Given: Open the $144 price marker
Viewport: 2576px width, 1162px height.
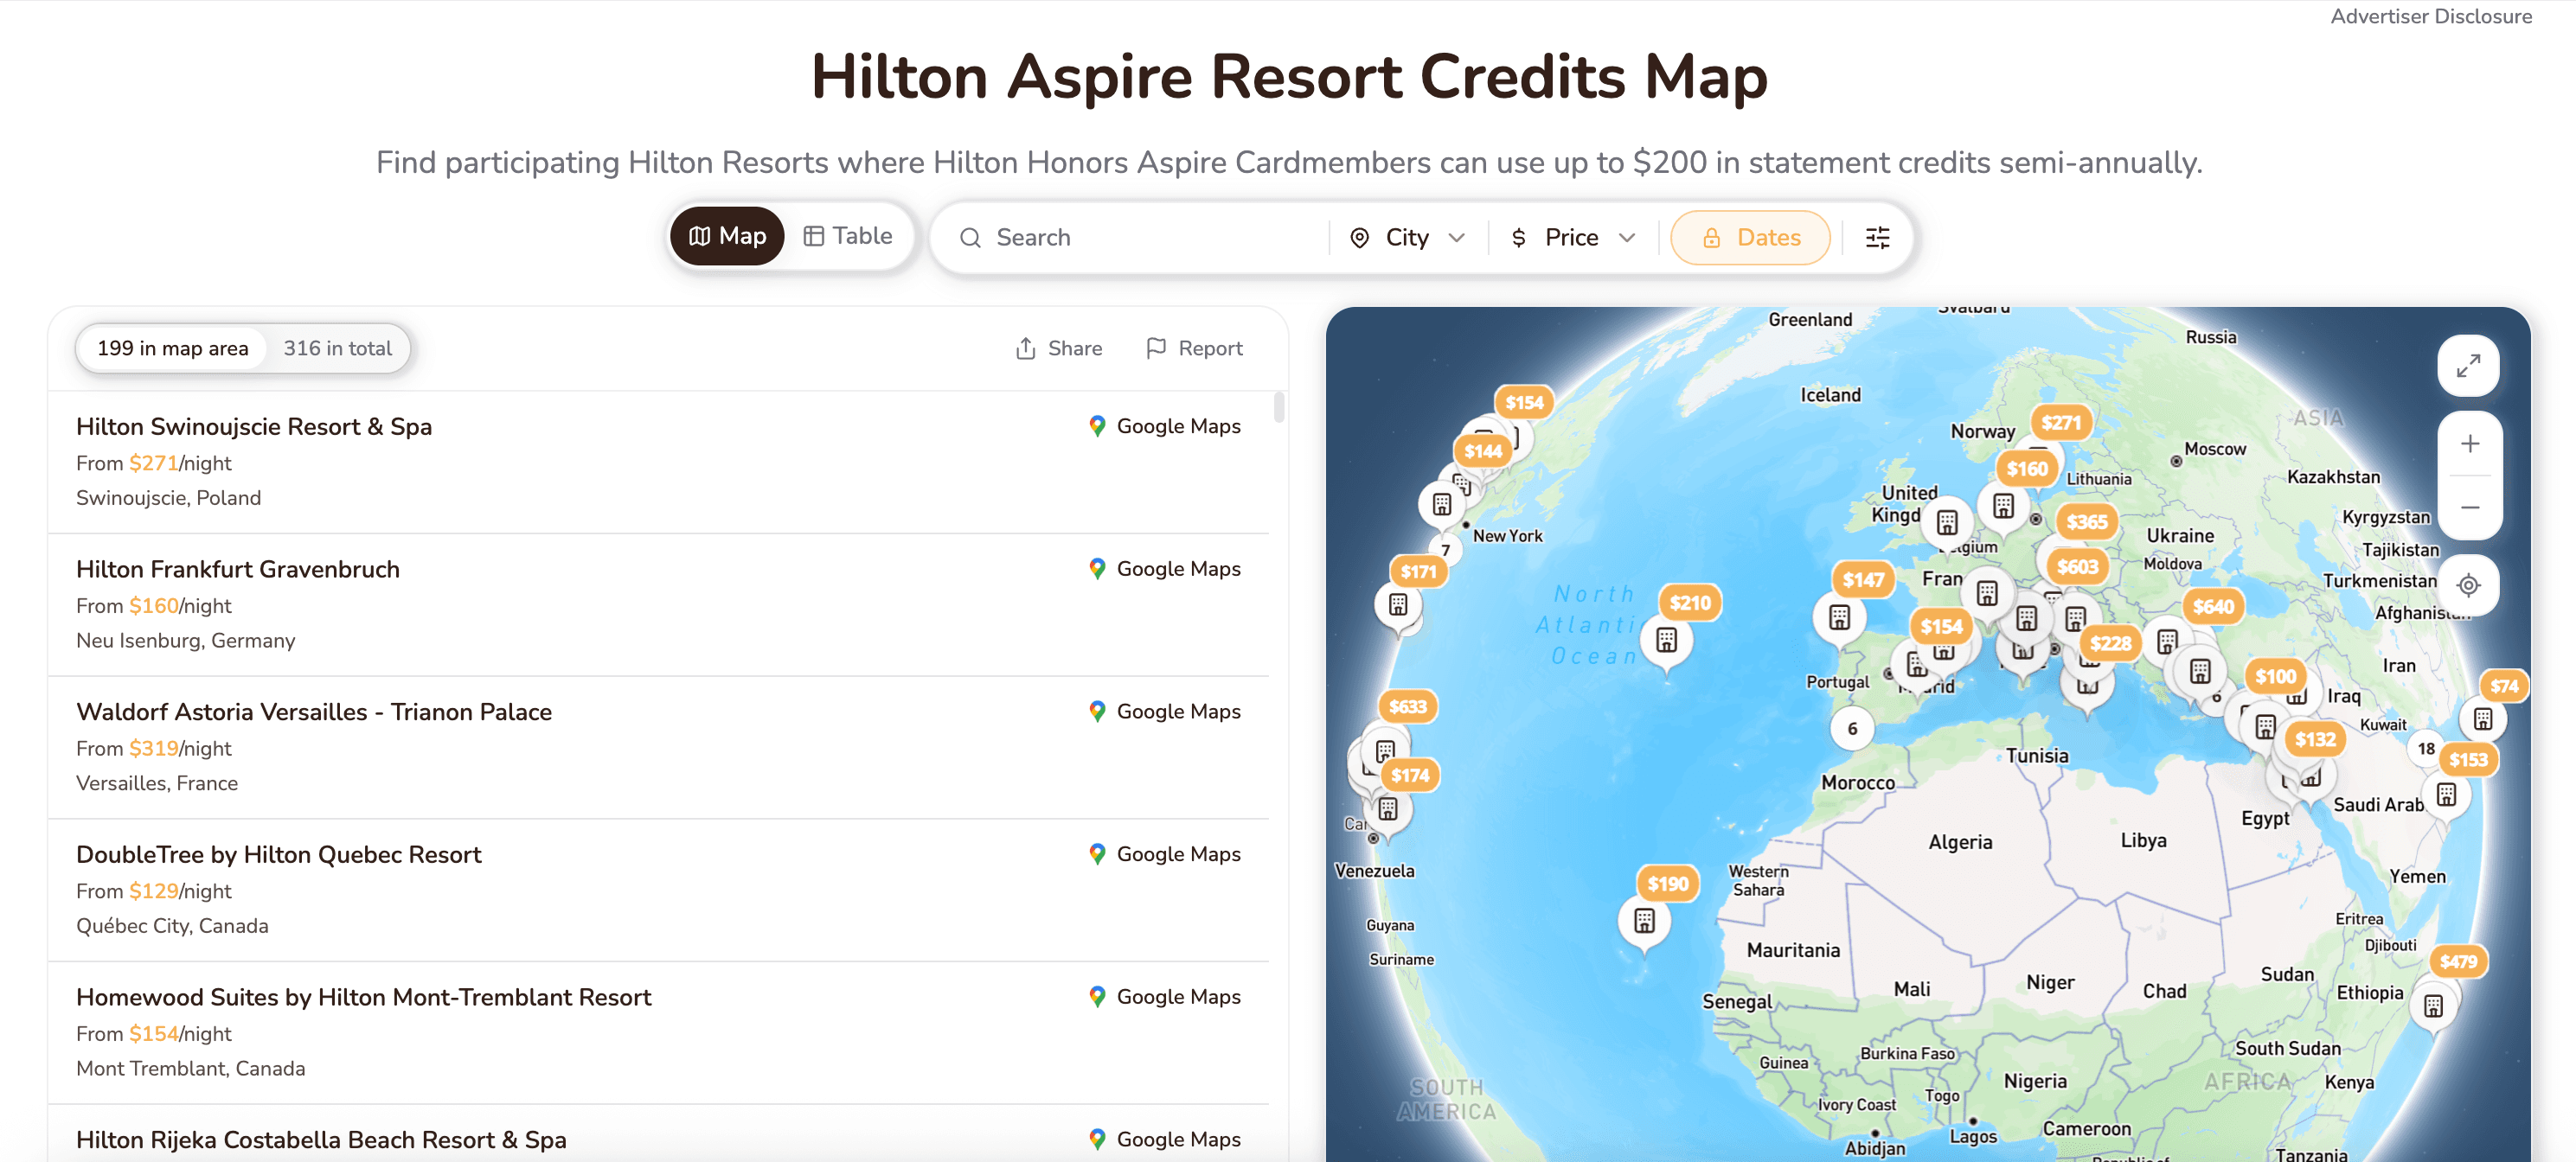Looking at the screenshot, I should click(1483, 450).
